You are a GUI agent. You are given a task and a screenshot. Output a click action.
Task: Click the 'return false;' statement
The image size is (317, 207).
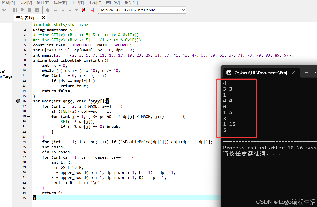[57, 91]
